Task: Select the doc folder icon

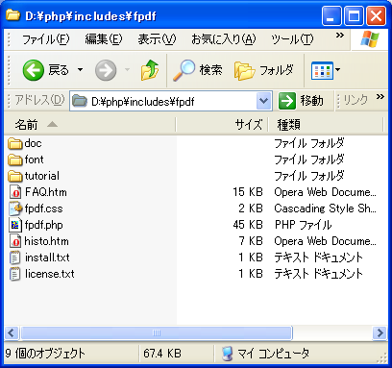Action: 15,143
